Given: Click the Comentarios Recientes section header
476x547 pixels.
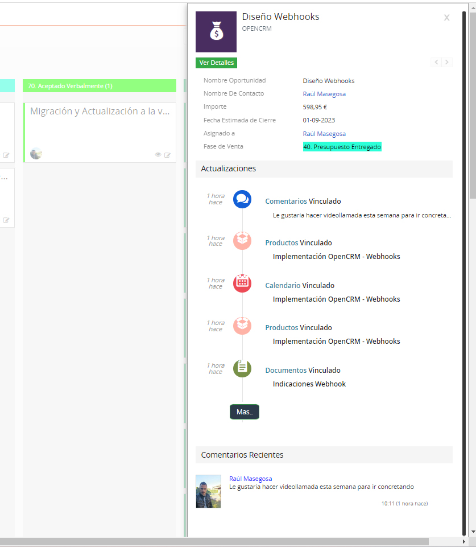Looking at the screenshot, I should pos(324,455).
